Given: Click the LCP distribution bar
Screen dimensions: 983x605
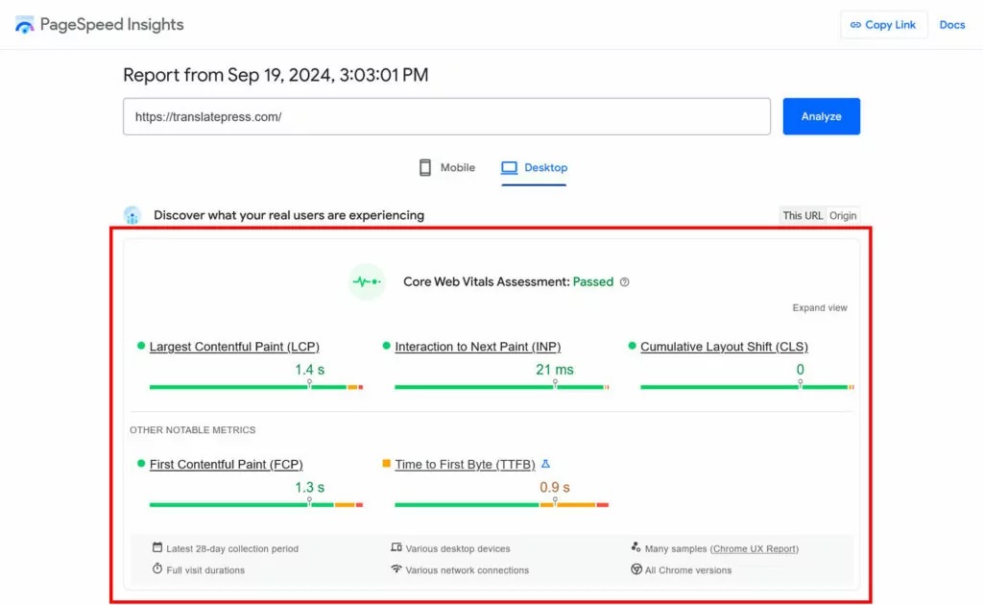Looking at the screenshot, I should (x=255, y=387).
